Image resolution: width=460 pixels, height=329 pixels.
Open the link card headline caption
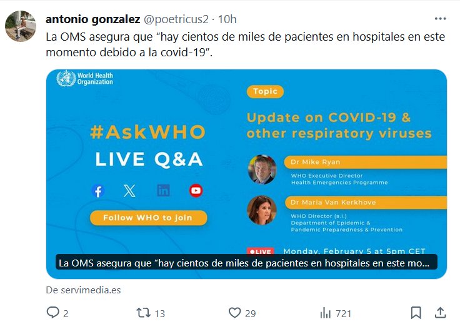pyautogui.click(x=246, y=263)
